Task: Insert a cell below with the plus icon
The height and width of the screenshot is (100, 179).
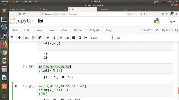Action: click(19, 38)
